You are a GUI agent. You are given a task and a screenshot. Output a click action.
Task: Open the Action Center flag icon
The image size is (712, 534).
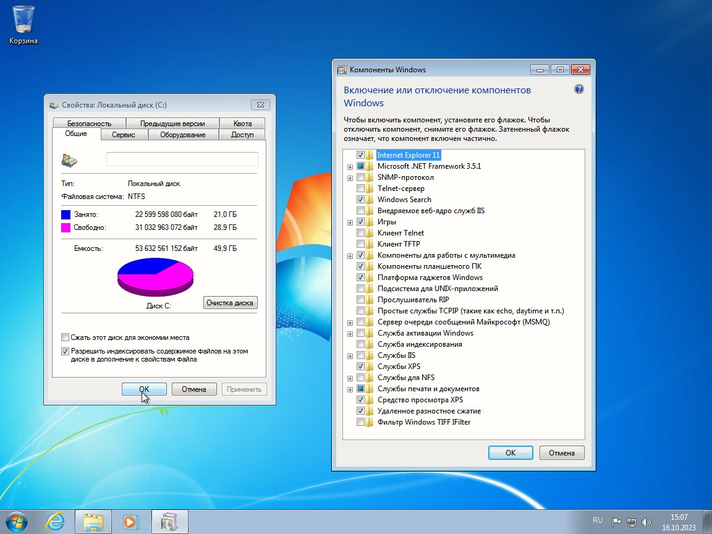point(616,521)
